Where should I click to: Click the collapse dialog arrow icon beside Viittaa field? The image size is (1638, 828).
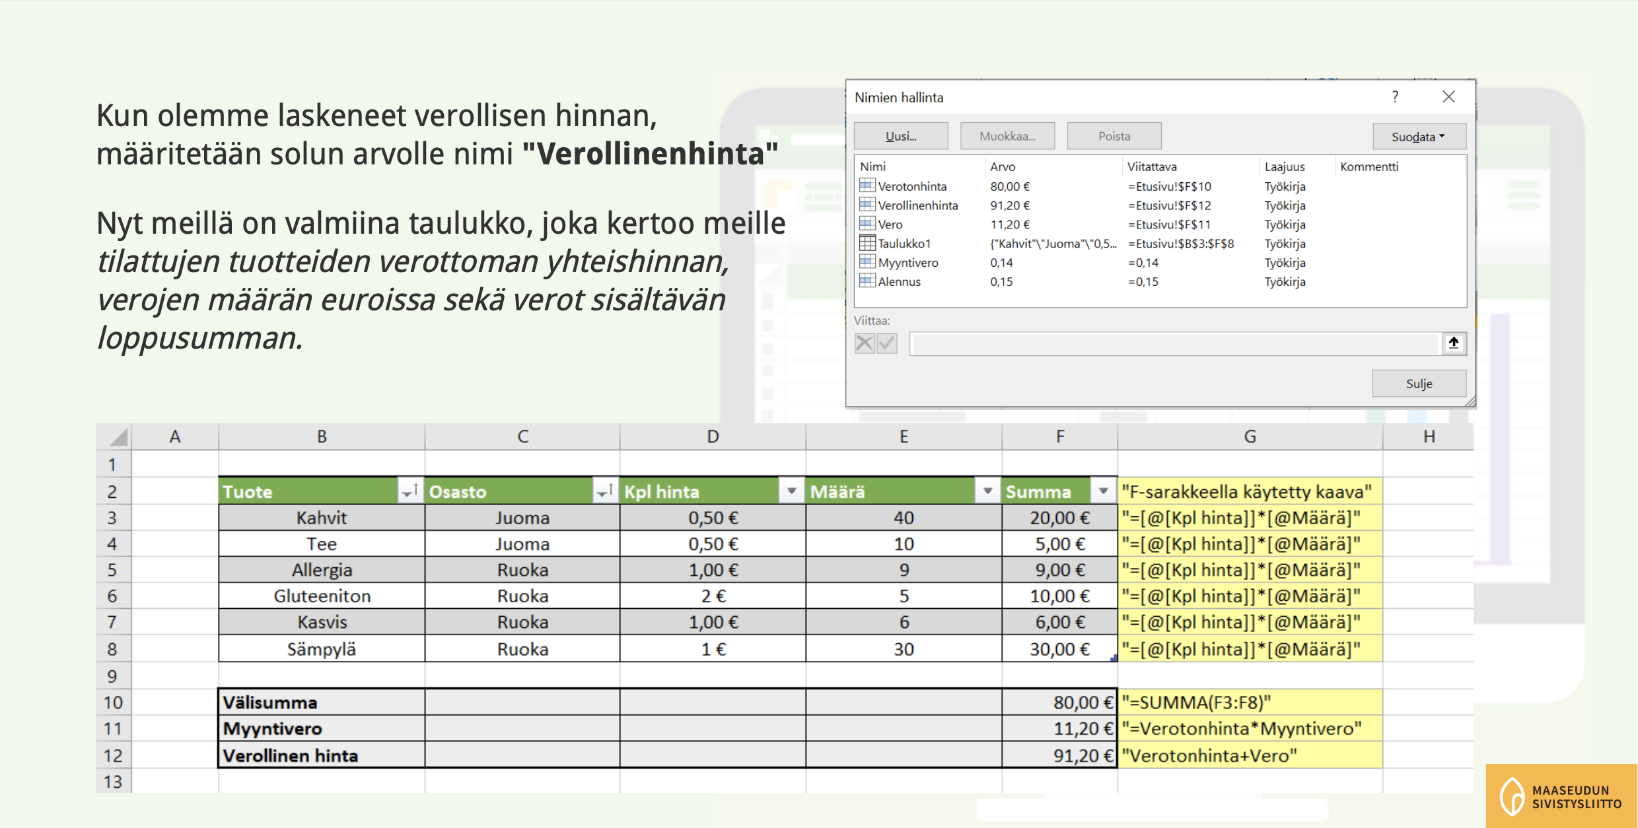[x=1454, y=343]
